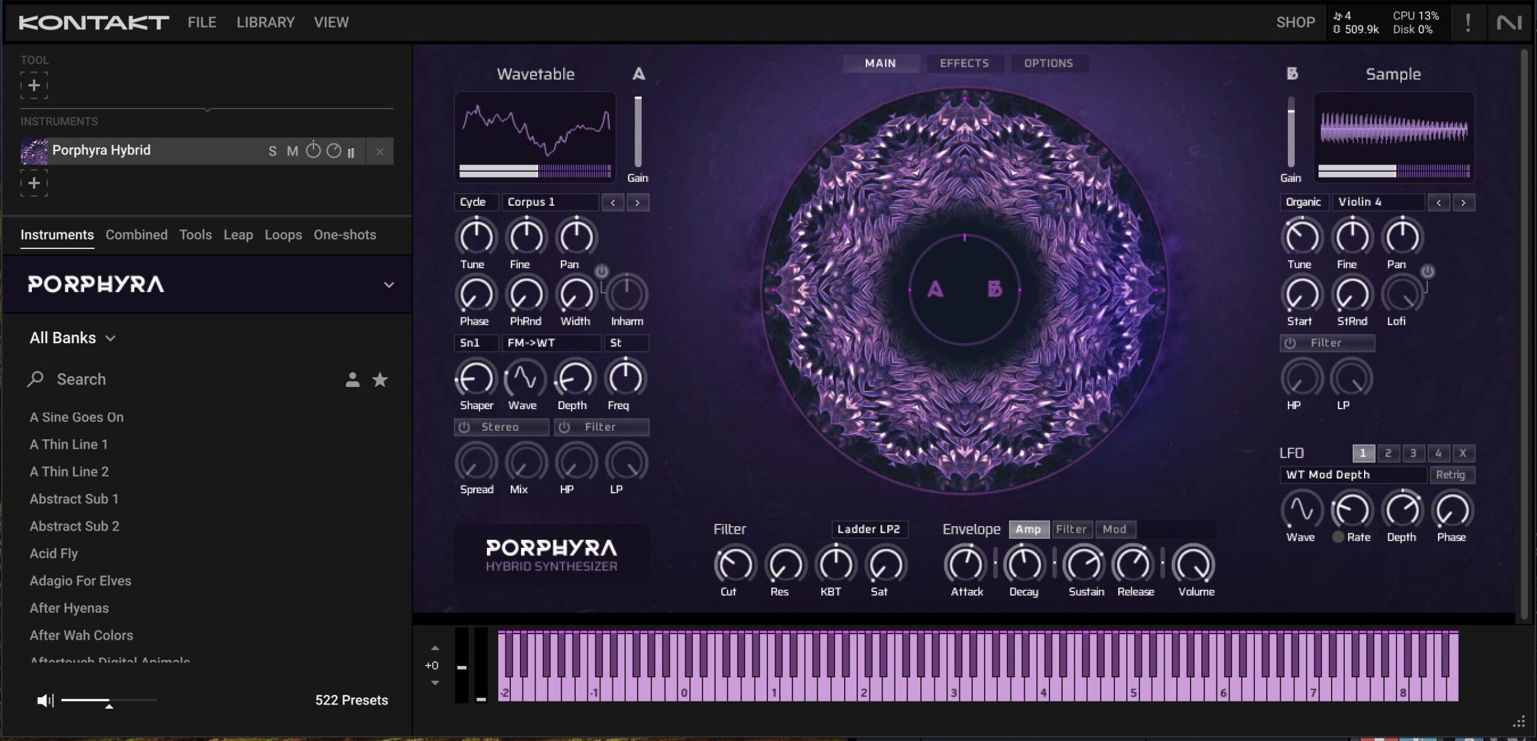
Task: Click the Sample B waveform display
Action: pyautogui.click(x=1394, y=137)
